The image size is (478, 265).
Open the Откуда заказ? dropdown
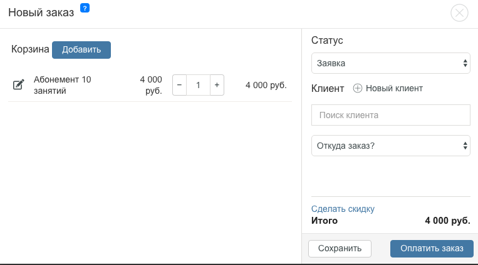point(391,146)
